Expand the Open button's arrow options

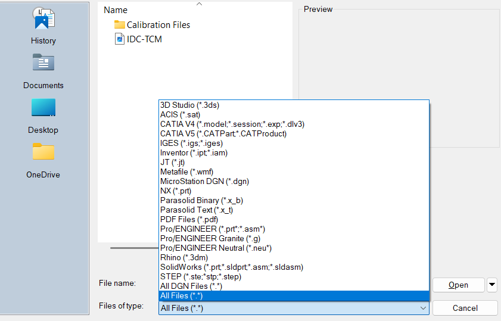(x=492, y=285)
